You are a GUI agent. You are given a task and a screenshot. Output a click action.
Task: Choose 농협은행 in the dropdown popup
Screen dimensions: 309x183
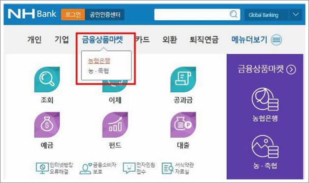click(99, 61)
